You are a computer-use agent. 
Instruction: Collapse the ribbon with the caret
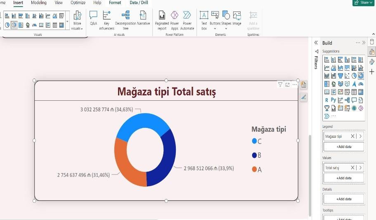374,34
